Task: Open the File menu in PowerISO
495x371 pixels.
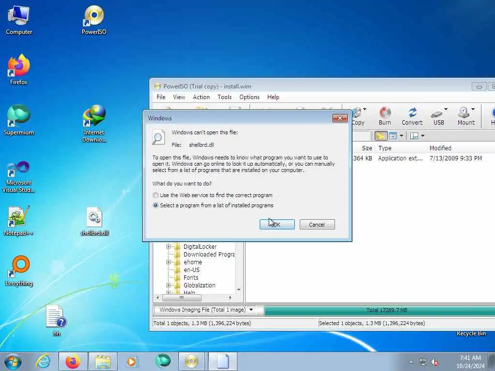Action: 161,97
